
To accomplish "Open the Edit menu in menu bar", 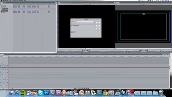I will [x=10, y=1].
